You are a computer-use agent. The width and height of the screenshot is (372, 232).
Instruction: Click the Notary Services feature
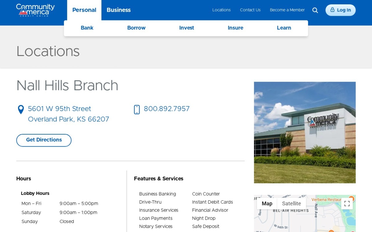click(156, 226)
